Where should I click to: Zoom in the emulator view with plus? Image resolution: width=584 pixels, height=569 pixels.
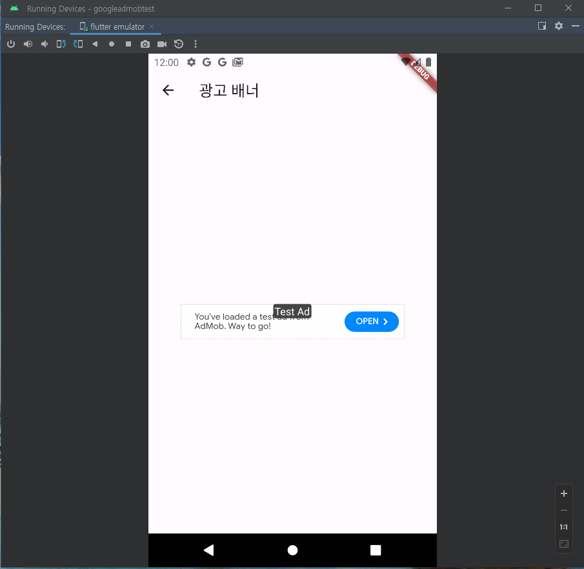point(564,493)
